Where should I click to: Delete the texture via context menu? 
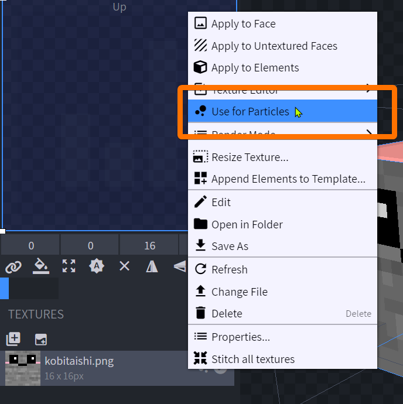[x=227, y=313]
